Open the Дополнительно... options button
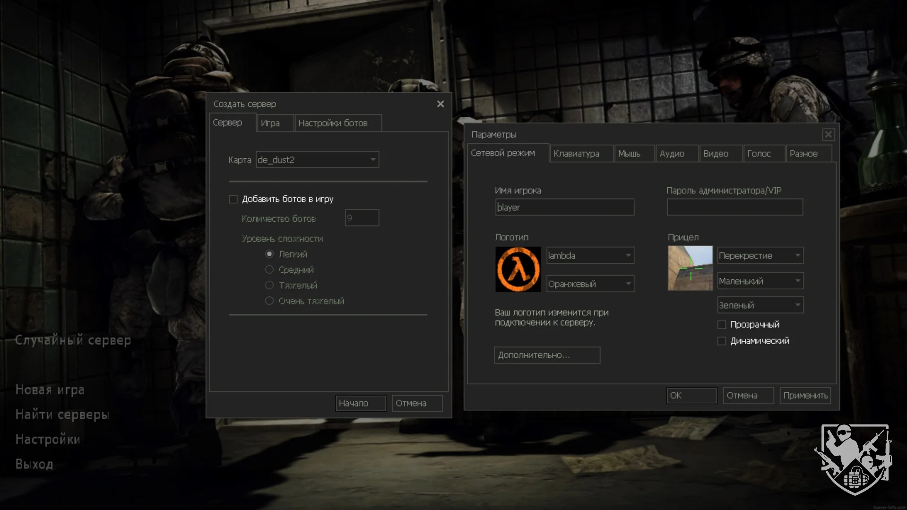Image resolution: width=907 pixels, height=510 pixels. (x=547, y=355)
